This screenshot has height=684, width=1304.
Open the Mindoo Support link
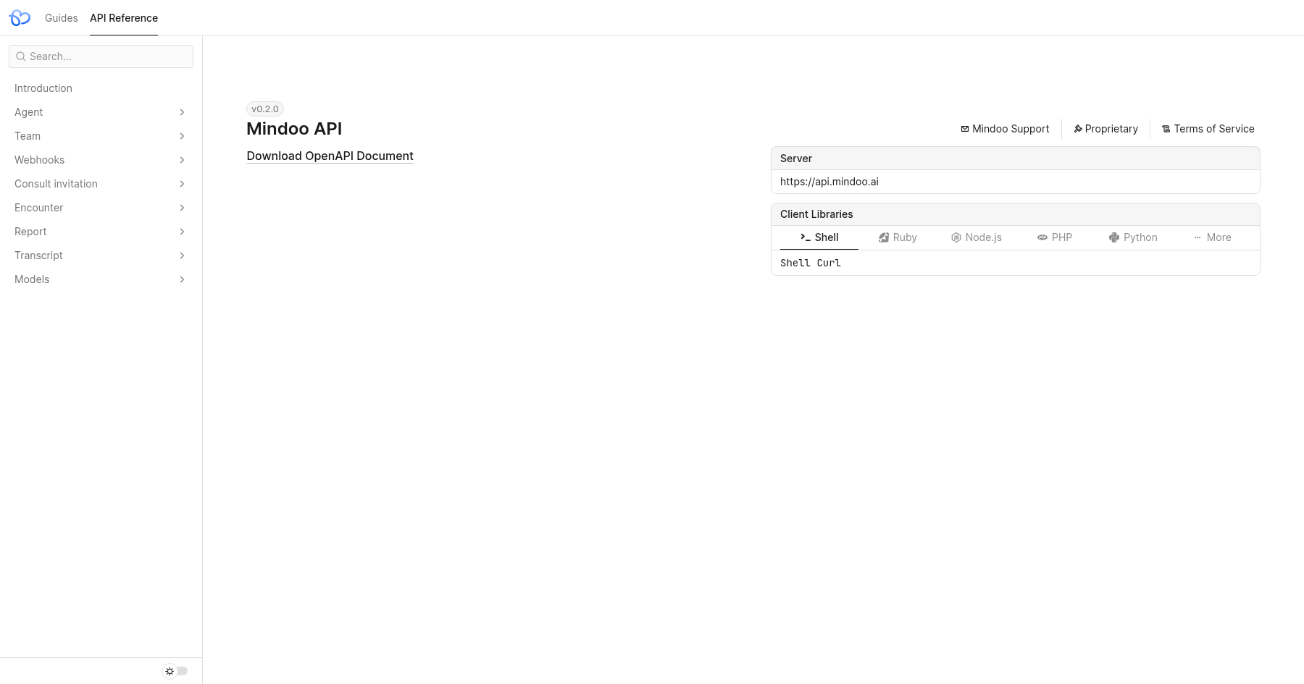1005,129
